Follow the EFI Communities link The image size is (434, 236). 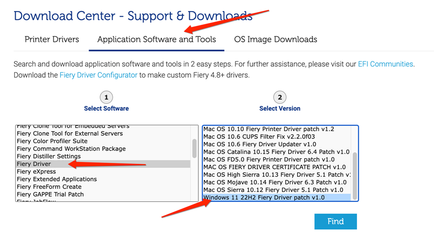click(x=385, y=64)
